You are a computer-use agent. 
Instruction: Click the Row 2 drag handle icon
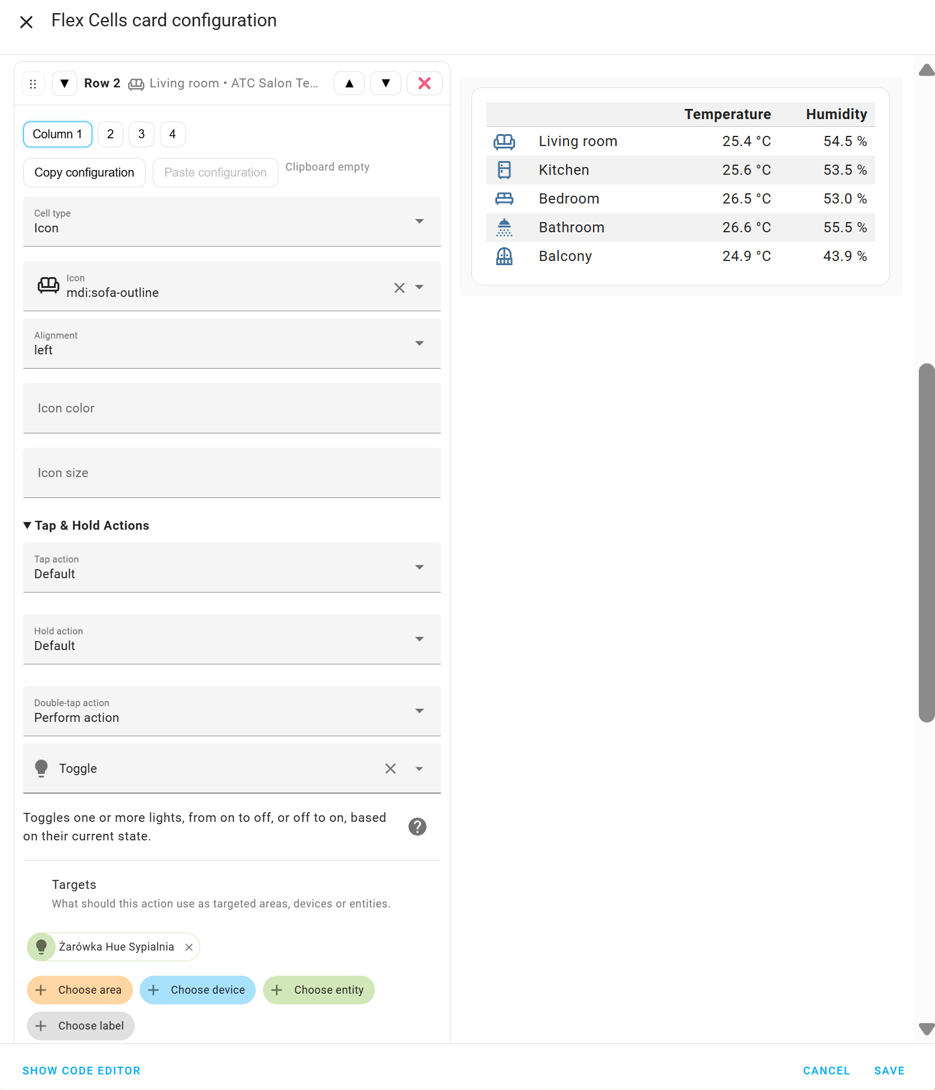click(33, 84)
